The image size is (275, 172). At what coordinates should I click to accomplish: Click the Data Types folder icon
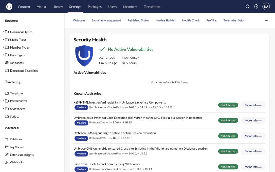coord(7,55)
